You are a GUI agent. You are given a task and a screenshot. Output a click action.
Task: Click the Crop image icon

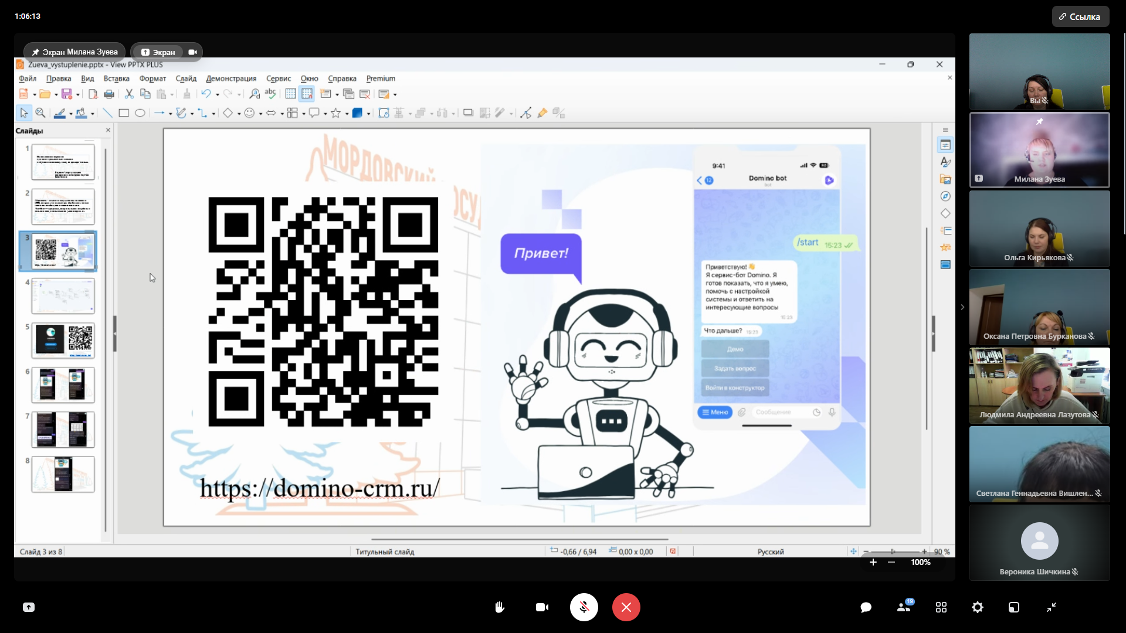484,113
